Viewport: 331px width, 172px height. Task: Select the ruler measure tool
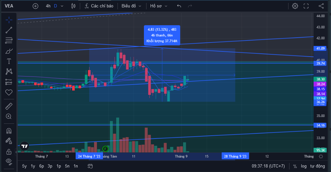[9, 106]
